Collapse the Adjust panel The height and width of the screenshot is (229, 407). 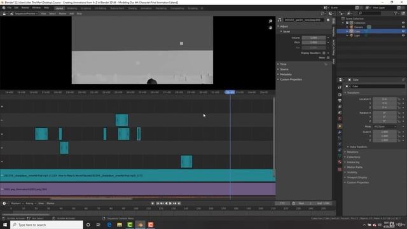click(284, 27)
